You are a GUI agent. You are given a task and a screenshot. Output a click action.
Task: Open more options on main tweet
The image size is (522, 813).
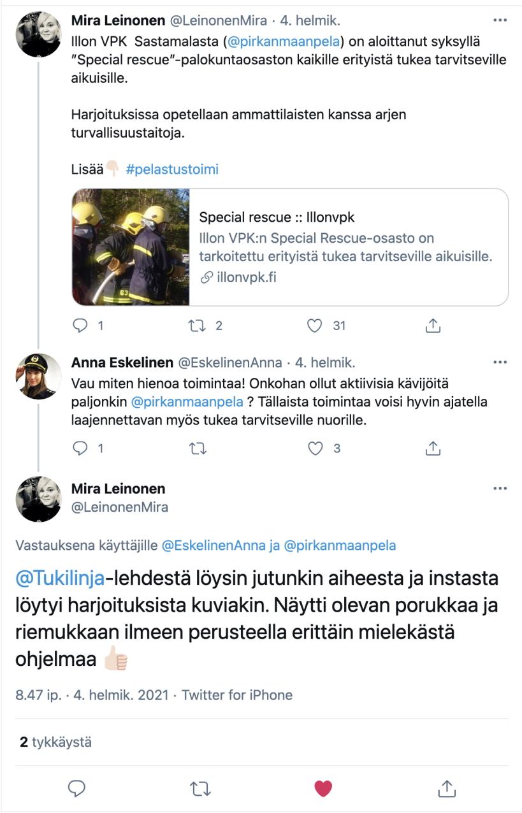coord(500,489)
